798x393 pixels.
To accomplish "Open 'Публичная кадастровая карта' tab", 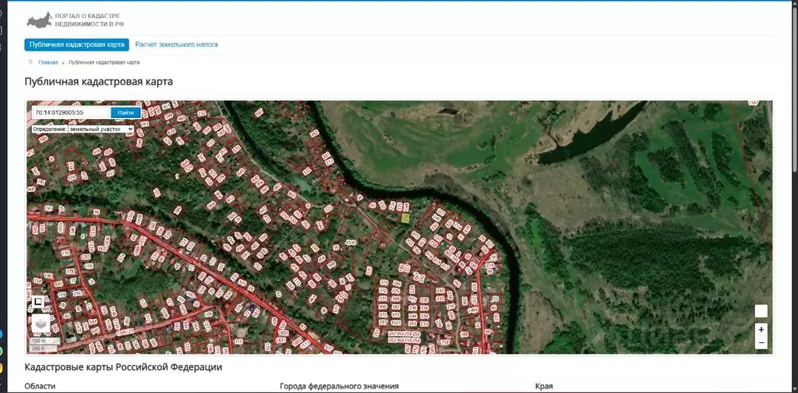I will point(77,44).
